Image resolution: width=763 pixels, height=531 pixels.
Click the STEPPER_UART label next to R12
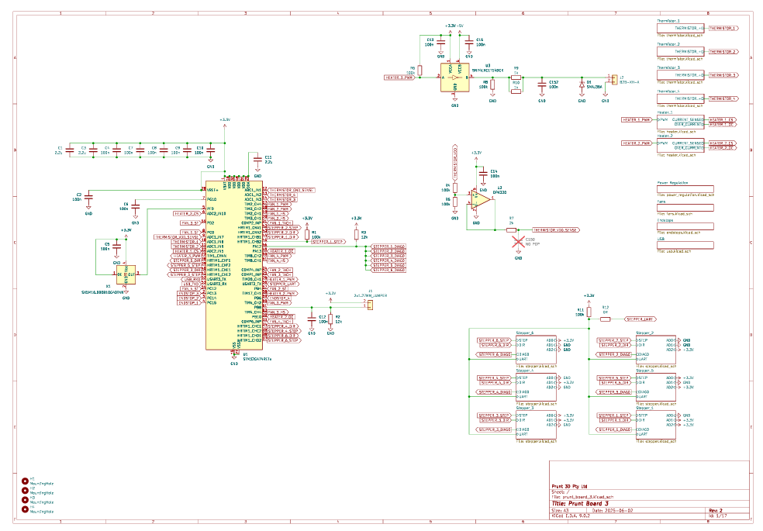pos(640,319)
